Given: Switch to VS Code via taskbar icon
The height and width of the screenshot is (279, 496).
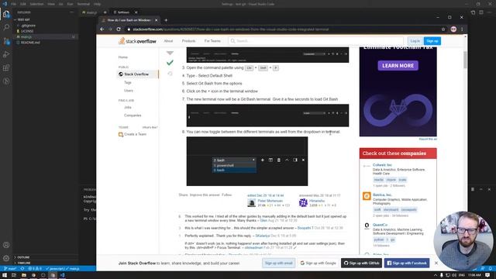Looking at the screenshot, I should tap(62, 275).
